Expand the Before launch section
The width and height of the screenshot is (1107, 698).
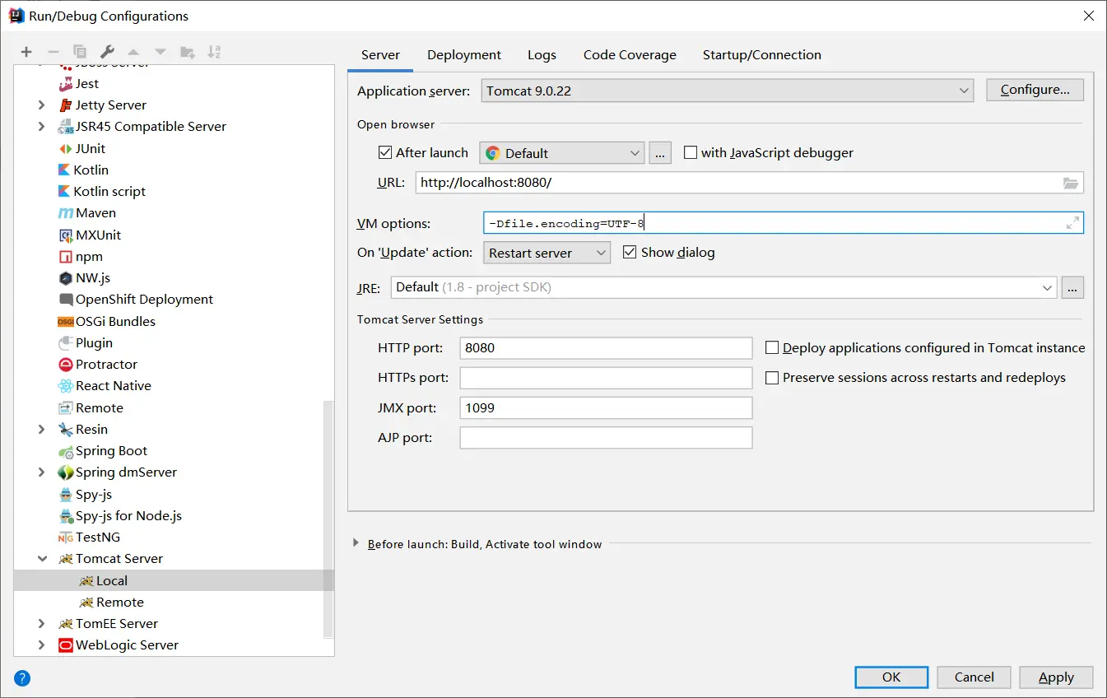point(356,543)
